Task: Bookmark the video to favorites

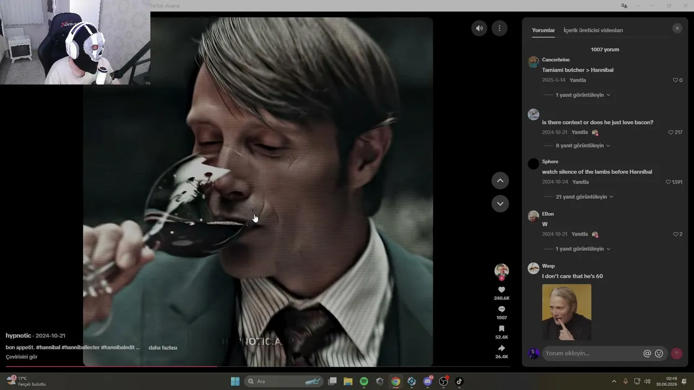Action: tap(502, 329)
